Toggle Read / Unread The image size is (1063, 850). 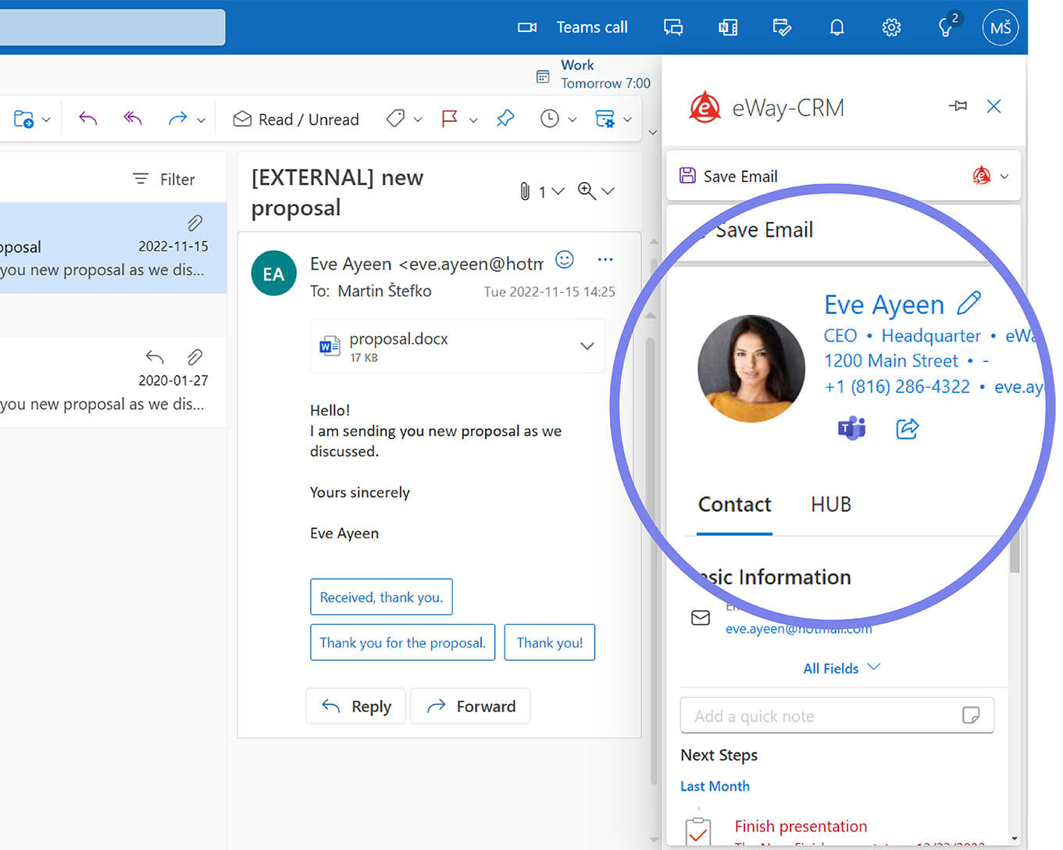click(296, 119)
